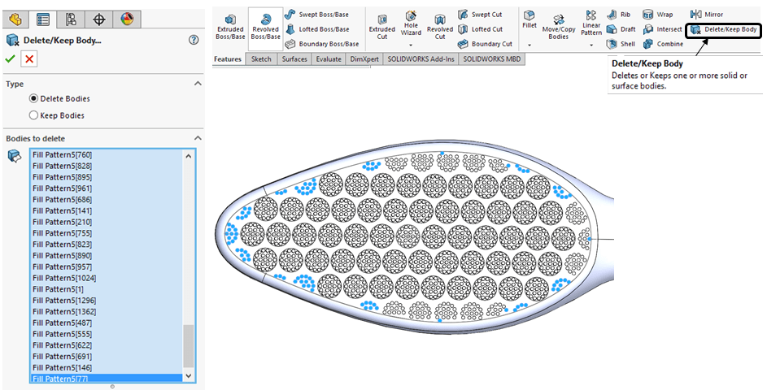This screenshot has height=390, width=767.
Task: Open the SOLIDWORKS Add-Ins tab
Action: click(x=421, y=59)
